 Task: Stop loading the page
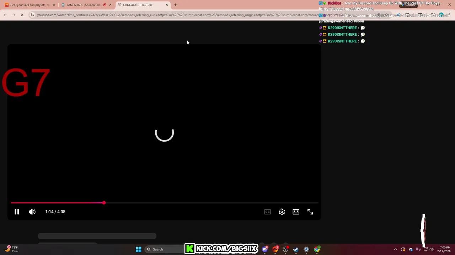[22, 15]
